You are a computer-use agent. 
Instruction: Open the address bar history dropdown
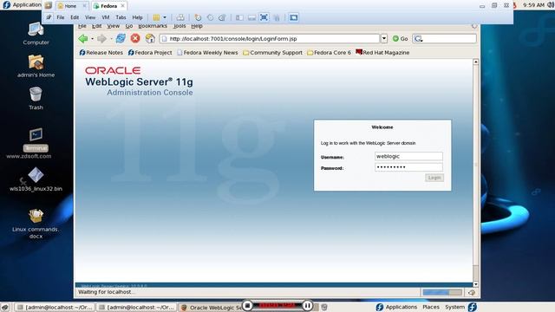coord(384,38)
